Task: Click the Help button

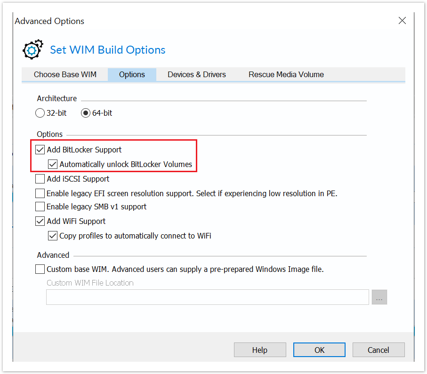Action: click(x=260, y=350)
